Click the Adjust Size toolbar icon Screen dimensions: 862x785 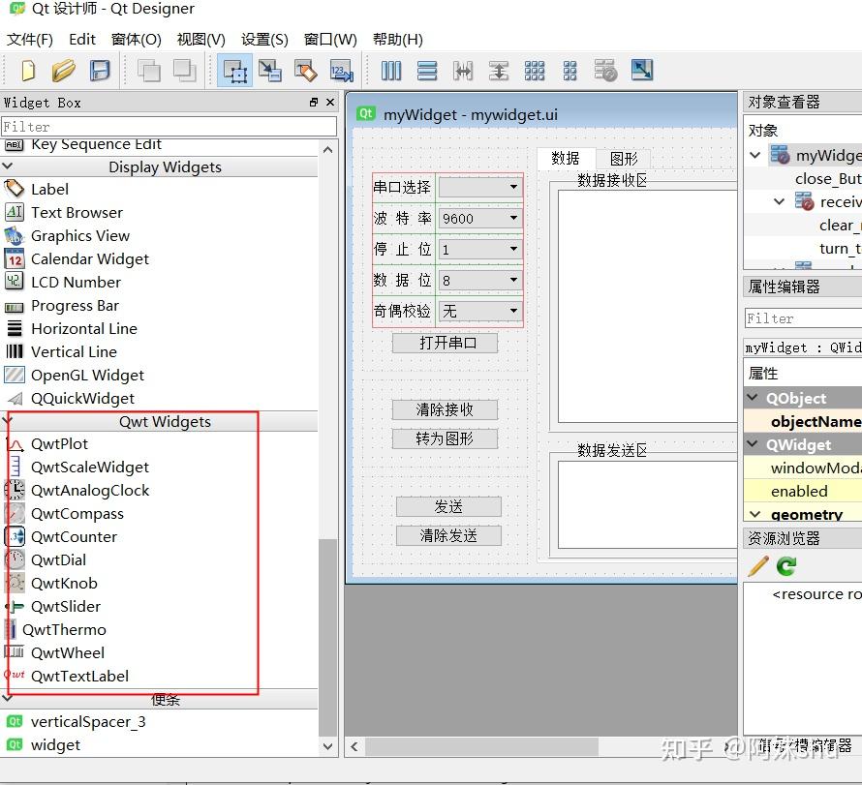(x=641, y=71)
